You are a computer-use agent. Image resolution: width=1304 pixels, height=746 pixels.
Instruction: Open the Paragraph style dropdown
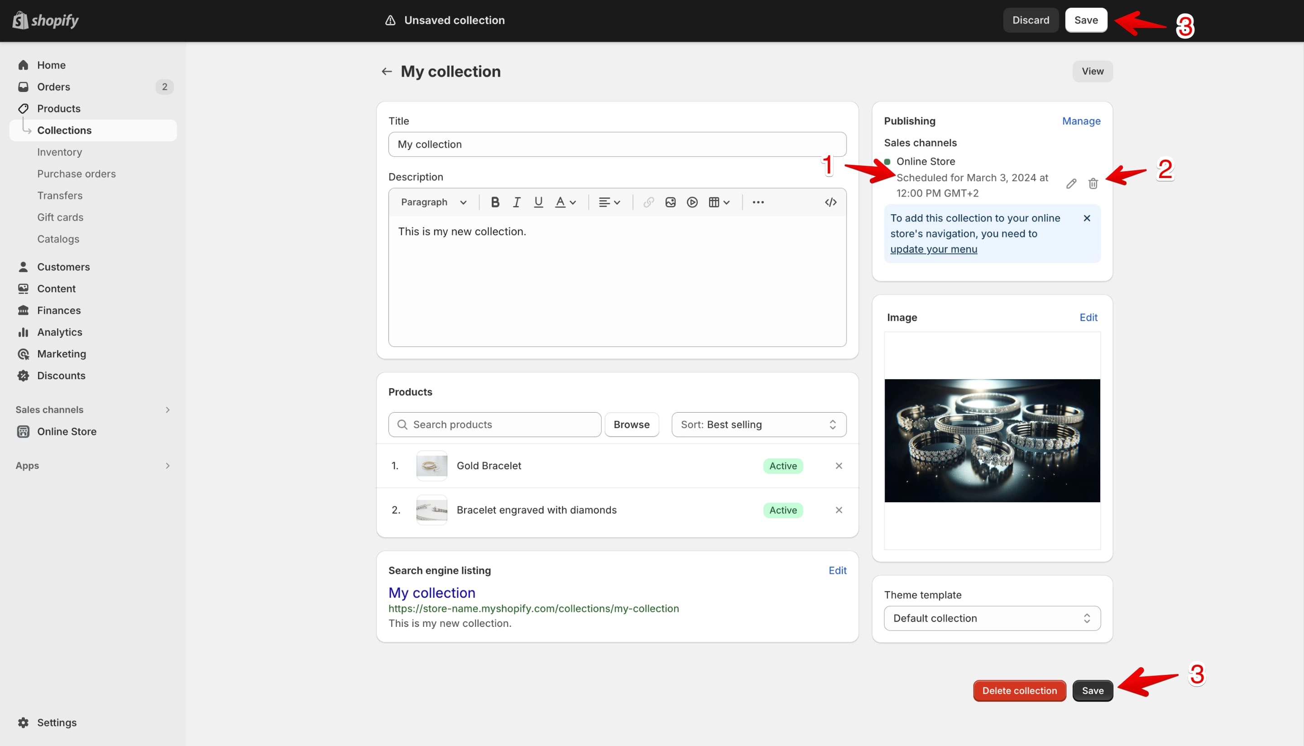(433, 202)
